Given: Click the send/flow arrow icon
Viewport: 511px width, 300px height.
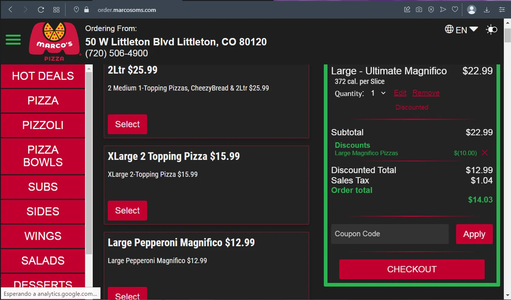Looking at the screenshot, I should click(x=443, y=10).
